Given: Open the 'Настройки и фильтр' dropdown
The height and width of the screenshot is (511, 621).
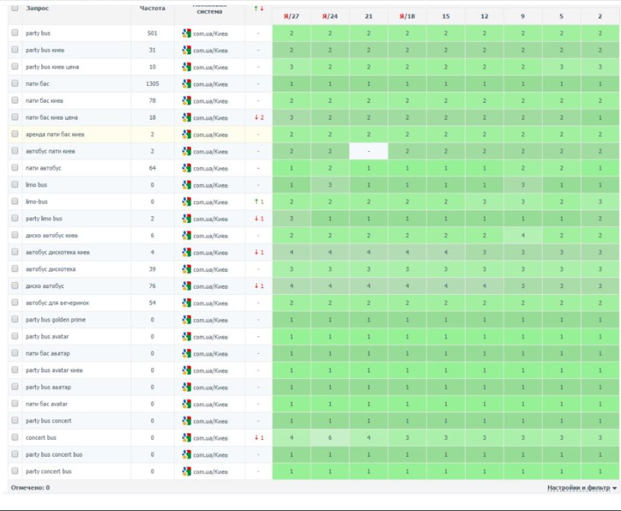Looking at the screenshot, I should point(581,487).
